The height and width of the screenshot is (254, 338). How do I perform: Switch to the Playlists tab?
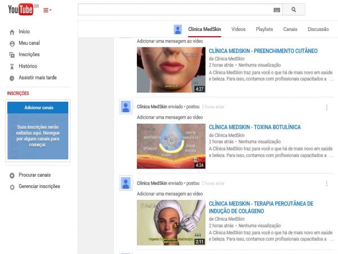click(264, 29)
